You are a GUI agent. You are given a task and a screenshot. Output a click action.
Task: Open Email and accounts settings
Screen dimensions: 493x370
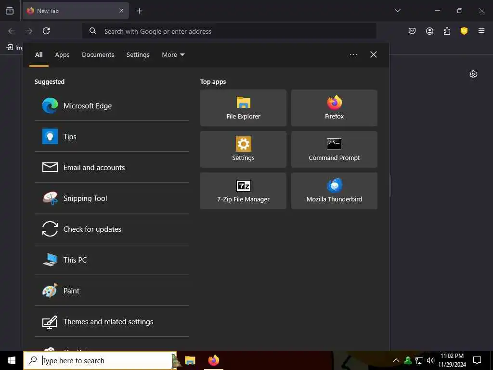click(112, 167)
